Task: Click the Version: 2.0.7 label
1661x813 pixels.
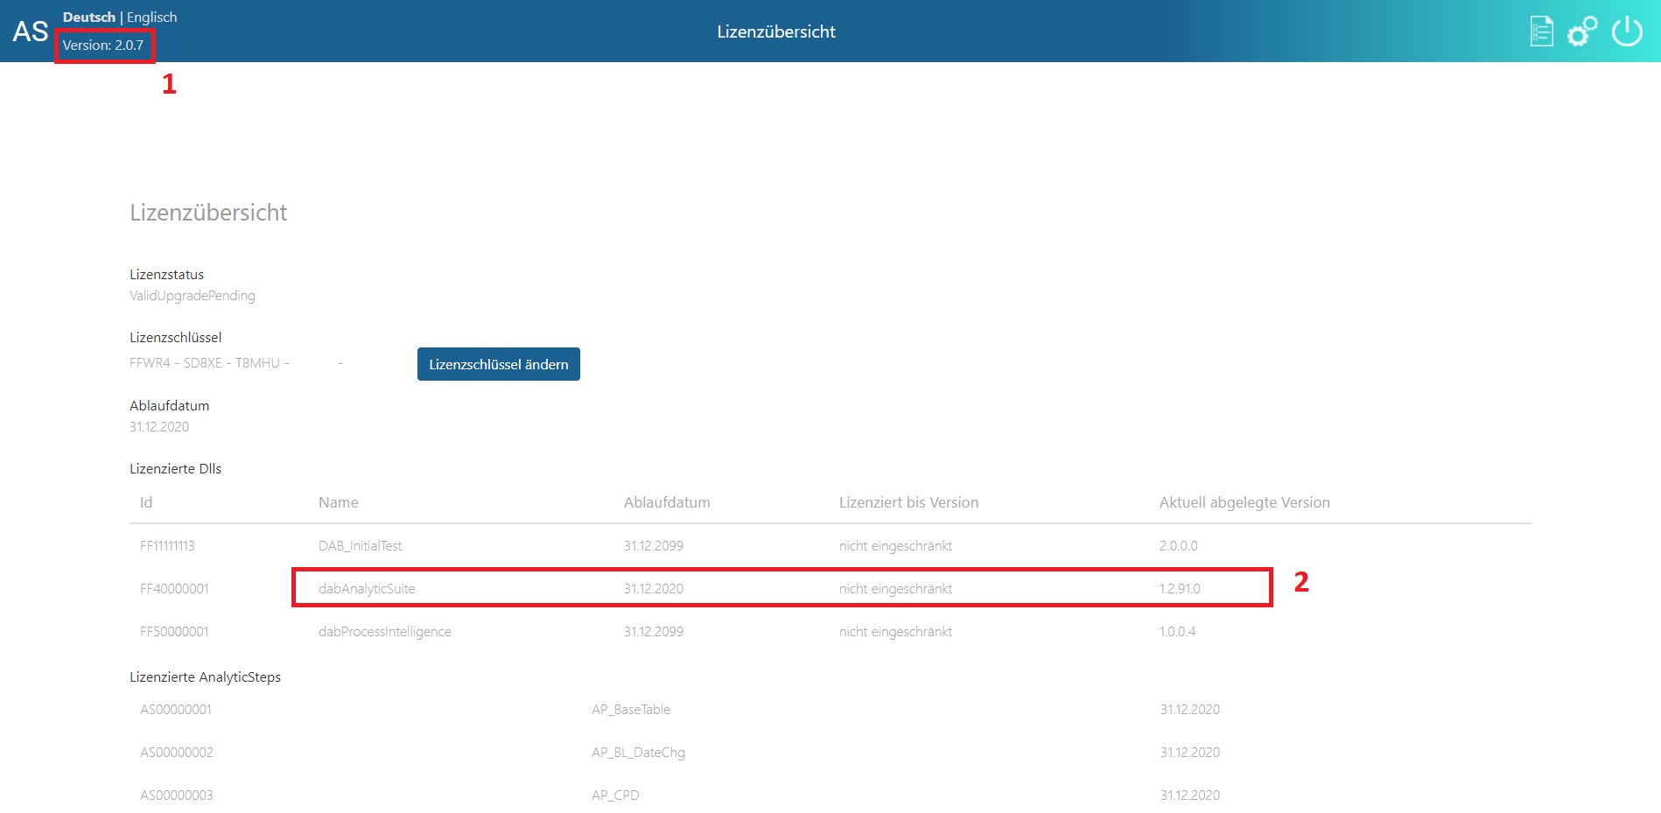Action: (104, 45)
